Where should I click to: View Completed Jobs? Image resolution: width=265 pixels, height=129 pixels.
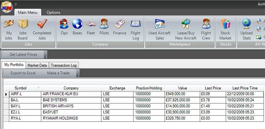[x=42, y=30]
